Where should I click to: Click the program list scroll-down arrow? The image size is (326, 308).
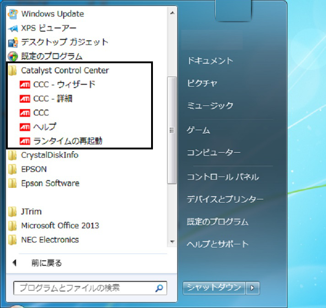click(x=172, y=242)
